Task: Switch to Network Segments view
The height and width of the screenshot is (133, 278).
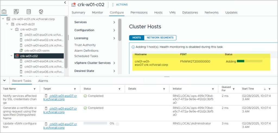Action: 160,38
